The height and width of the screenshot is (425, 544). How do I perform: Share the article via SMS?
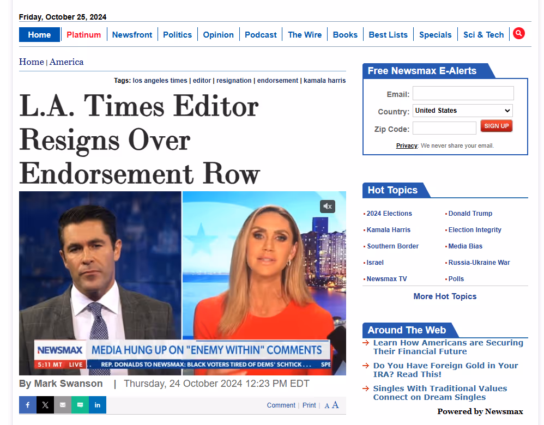(80, 405)
